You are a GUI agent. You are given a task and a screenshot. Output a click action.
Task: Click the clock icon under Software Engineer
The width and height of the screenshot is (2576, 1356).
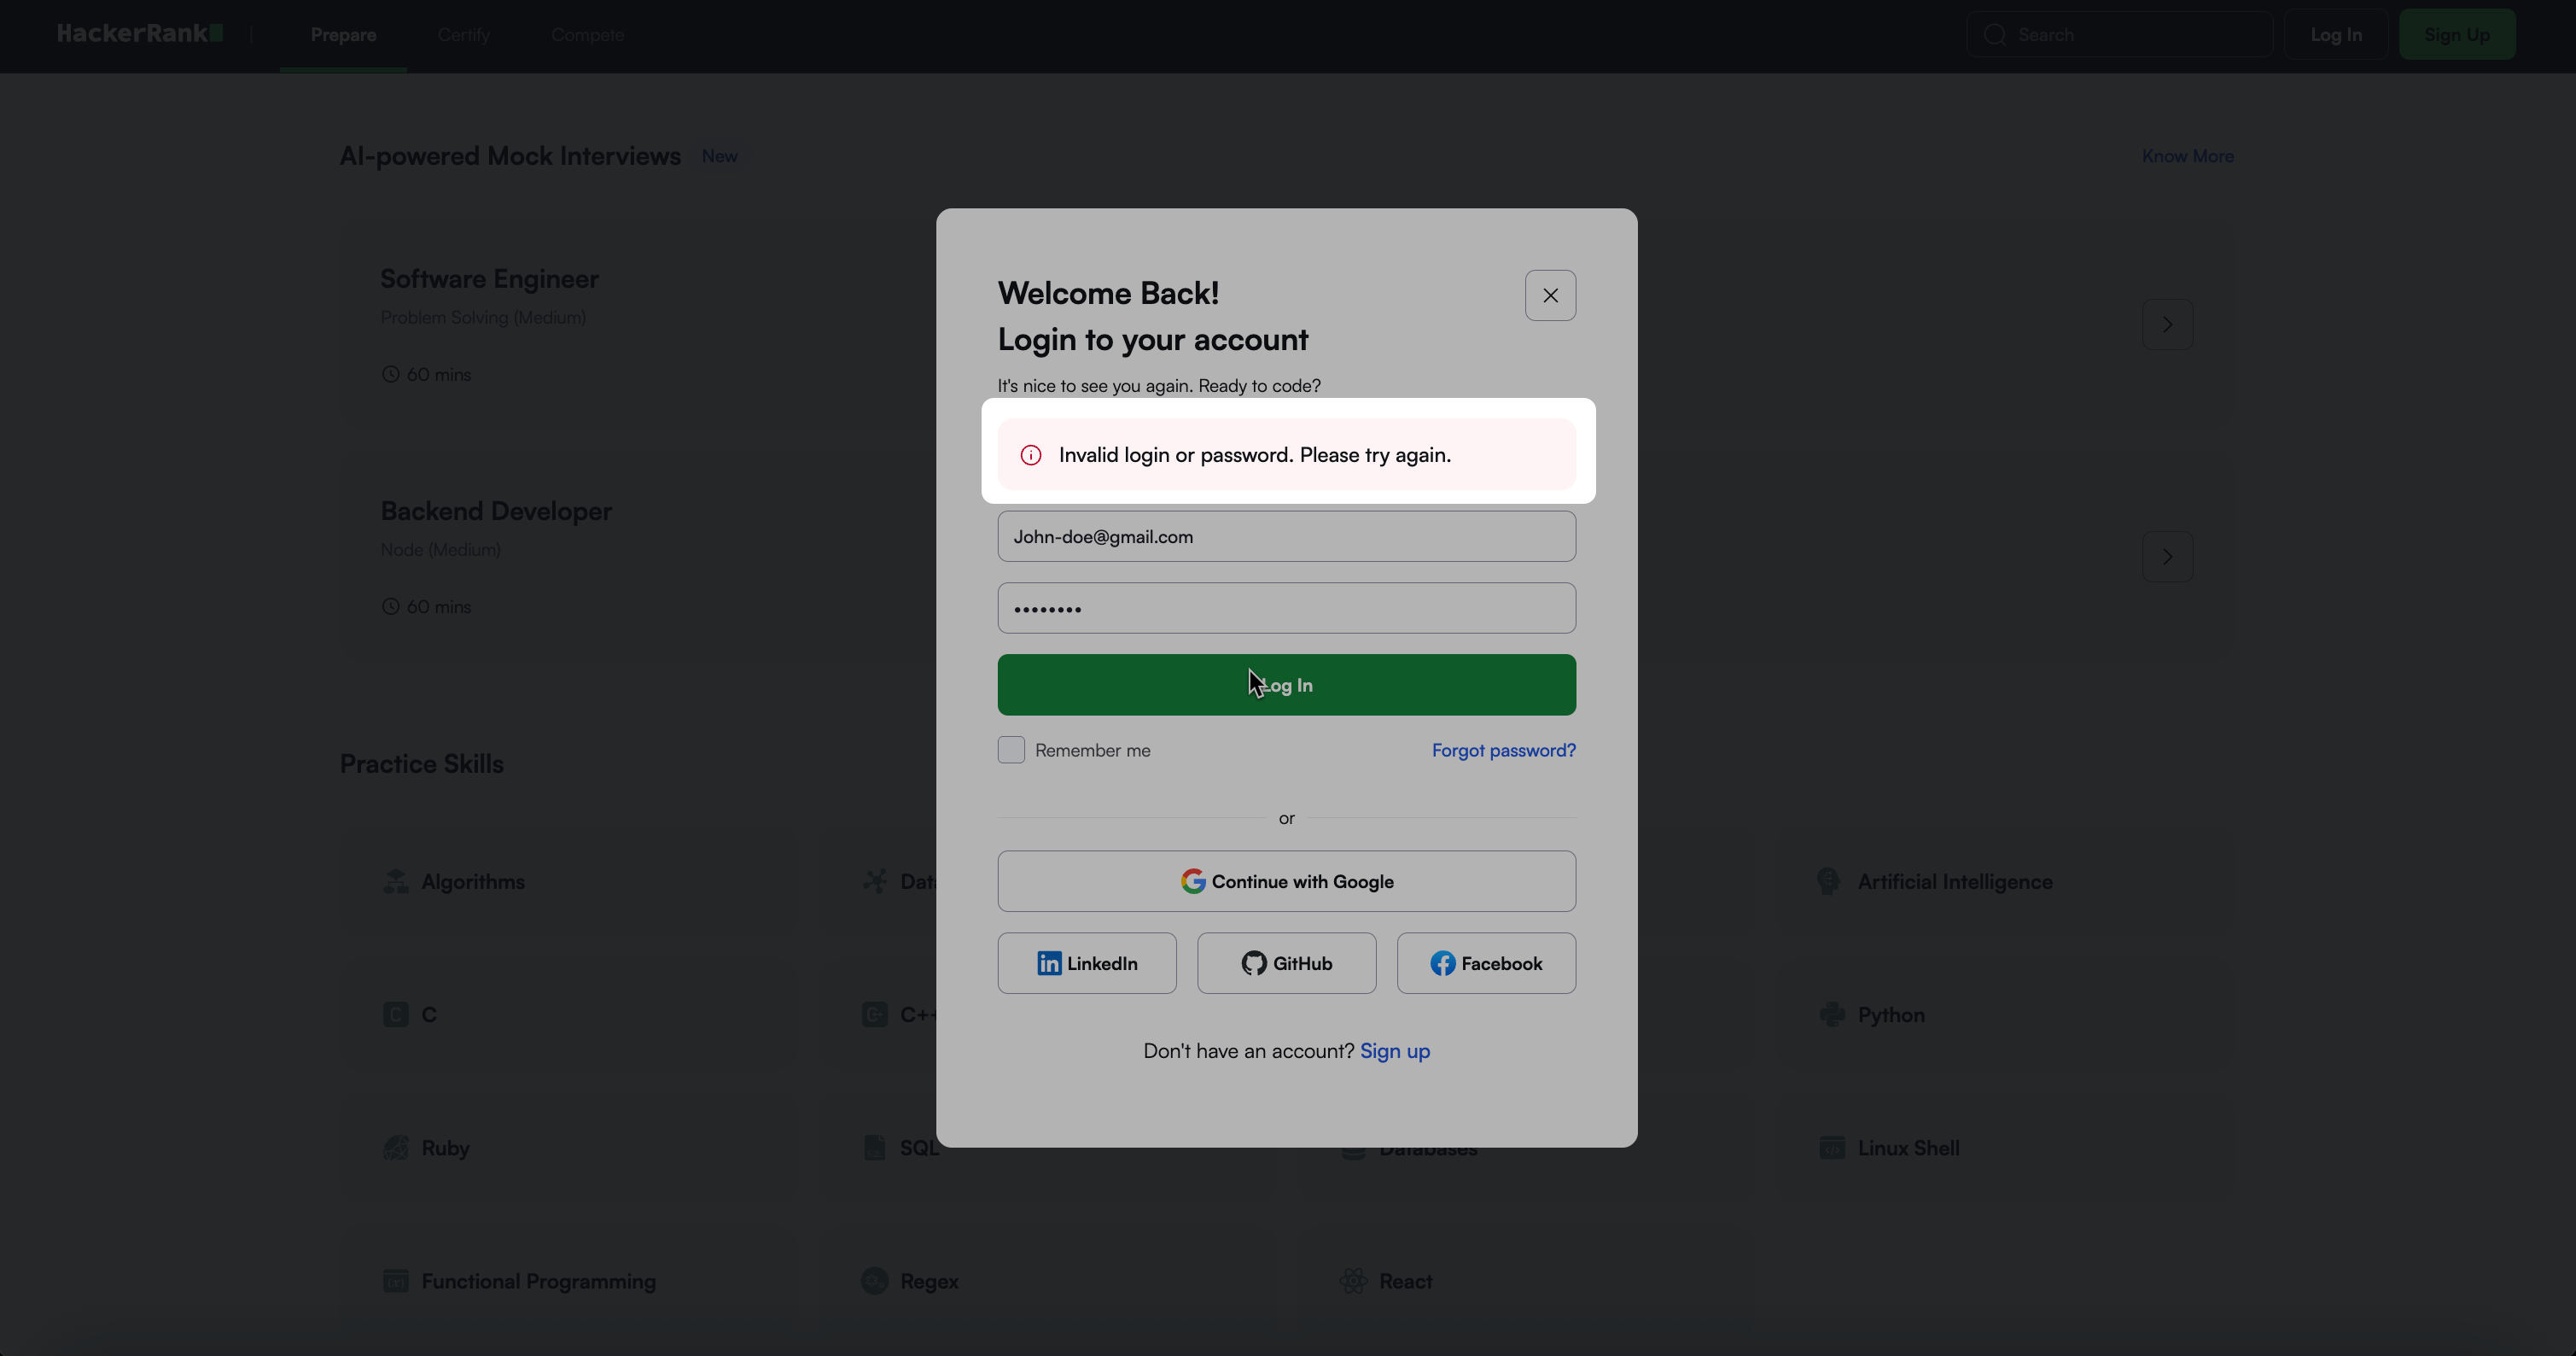point(390,374)
